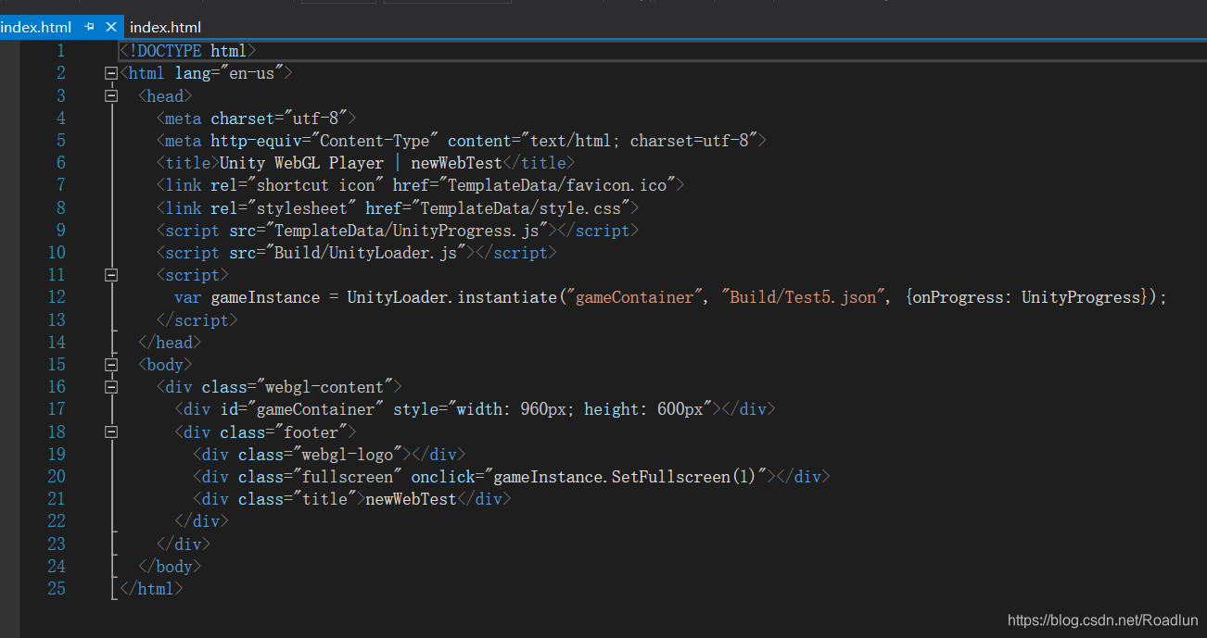Collapse the head section on line 3
The height and width of the screenshot is (638, 1207).
pyautogui.click(x=111, y=95)
